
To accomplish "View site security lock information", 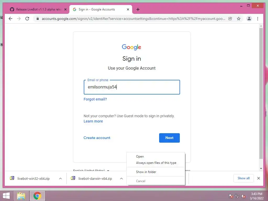I will [x=38, y=19].
